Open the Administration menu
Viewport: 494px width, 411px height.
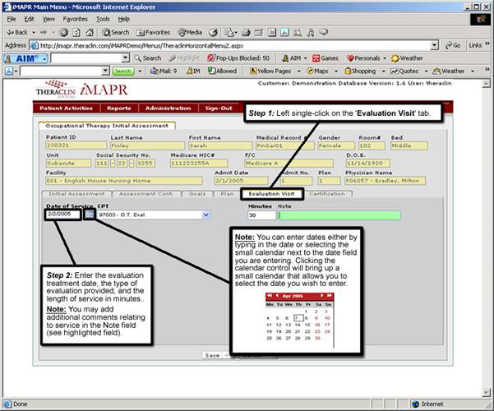[168, 109]
